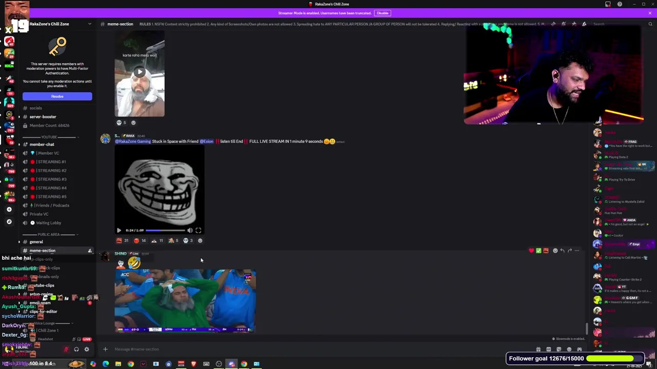The width and height of the screenshot is (657, 369).
Task: Toggle the first reaction showing 31
Action: 123,240
